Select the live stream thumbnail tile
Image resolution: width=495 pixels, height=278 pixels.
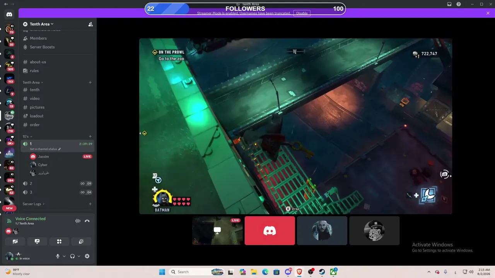tap(217, 231)
